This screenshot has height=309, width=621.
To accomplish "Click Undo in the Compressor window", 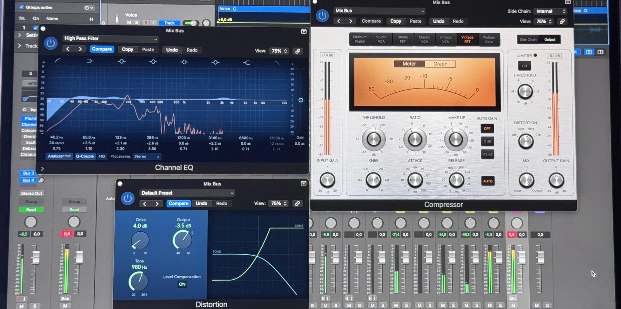I will pyautogui.click(x=438, y=21).
